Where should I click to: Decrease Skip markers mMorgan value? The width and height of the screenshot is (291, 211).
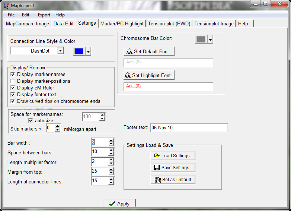click(x=58, y=130)
